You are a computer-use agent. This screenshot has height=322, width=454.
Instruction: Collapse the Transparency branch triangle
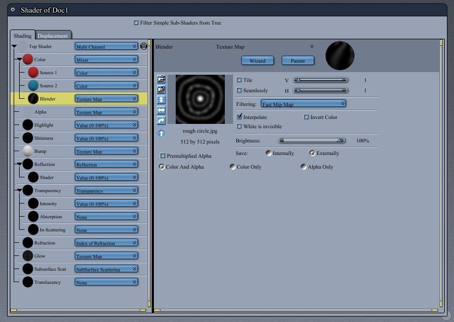(x=20, y=190)
